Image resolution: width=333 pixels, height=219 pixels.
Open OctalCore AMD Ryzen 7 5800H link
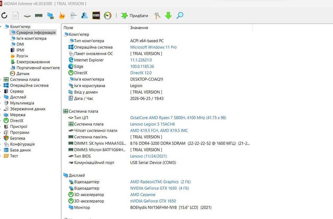(178, 118)
